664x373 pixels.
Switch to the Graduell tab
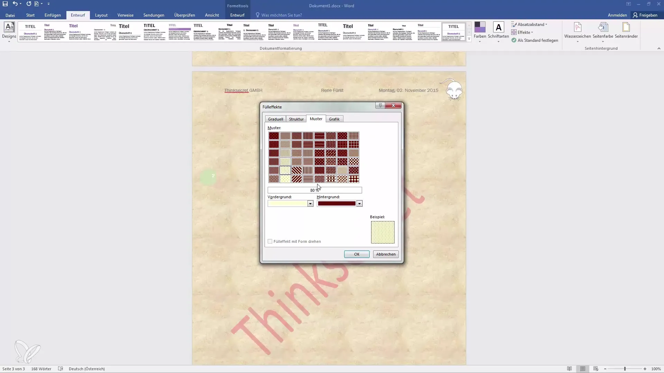click(x=275, y=119)
